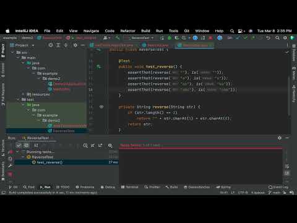Image resolution: width=297 pixels, height=223 pixels.
Task: Open Project panel options gear
Action: tap(75, 45)
